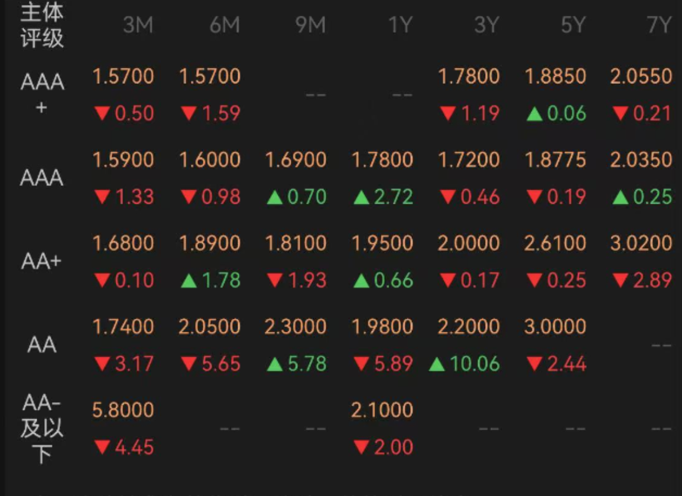Screen dimensions: 682x496
Task: Click the green up arrow next to 0.06
Action: point(535,114)
